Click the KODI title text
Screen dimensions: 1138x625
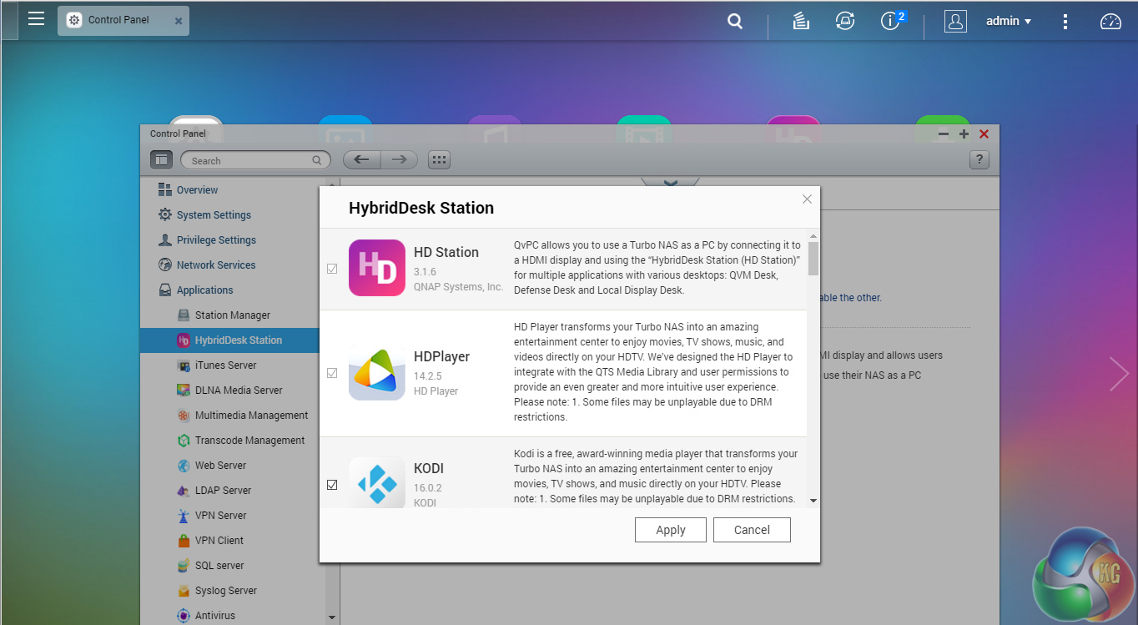(x=429, y=468)
